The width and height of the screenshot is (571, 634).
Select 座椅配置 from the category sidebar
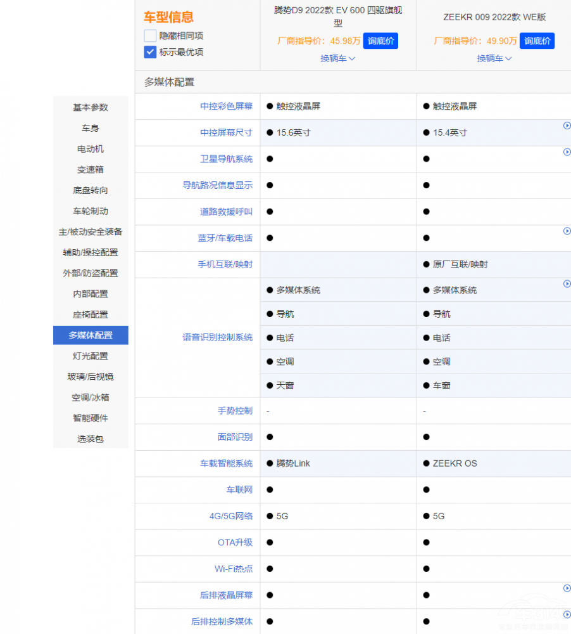click(x=91, y=314)
